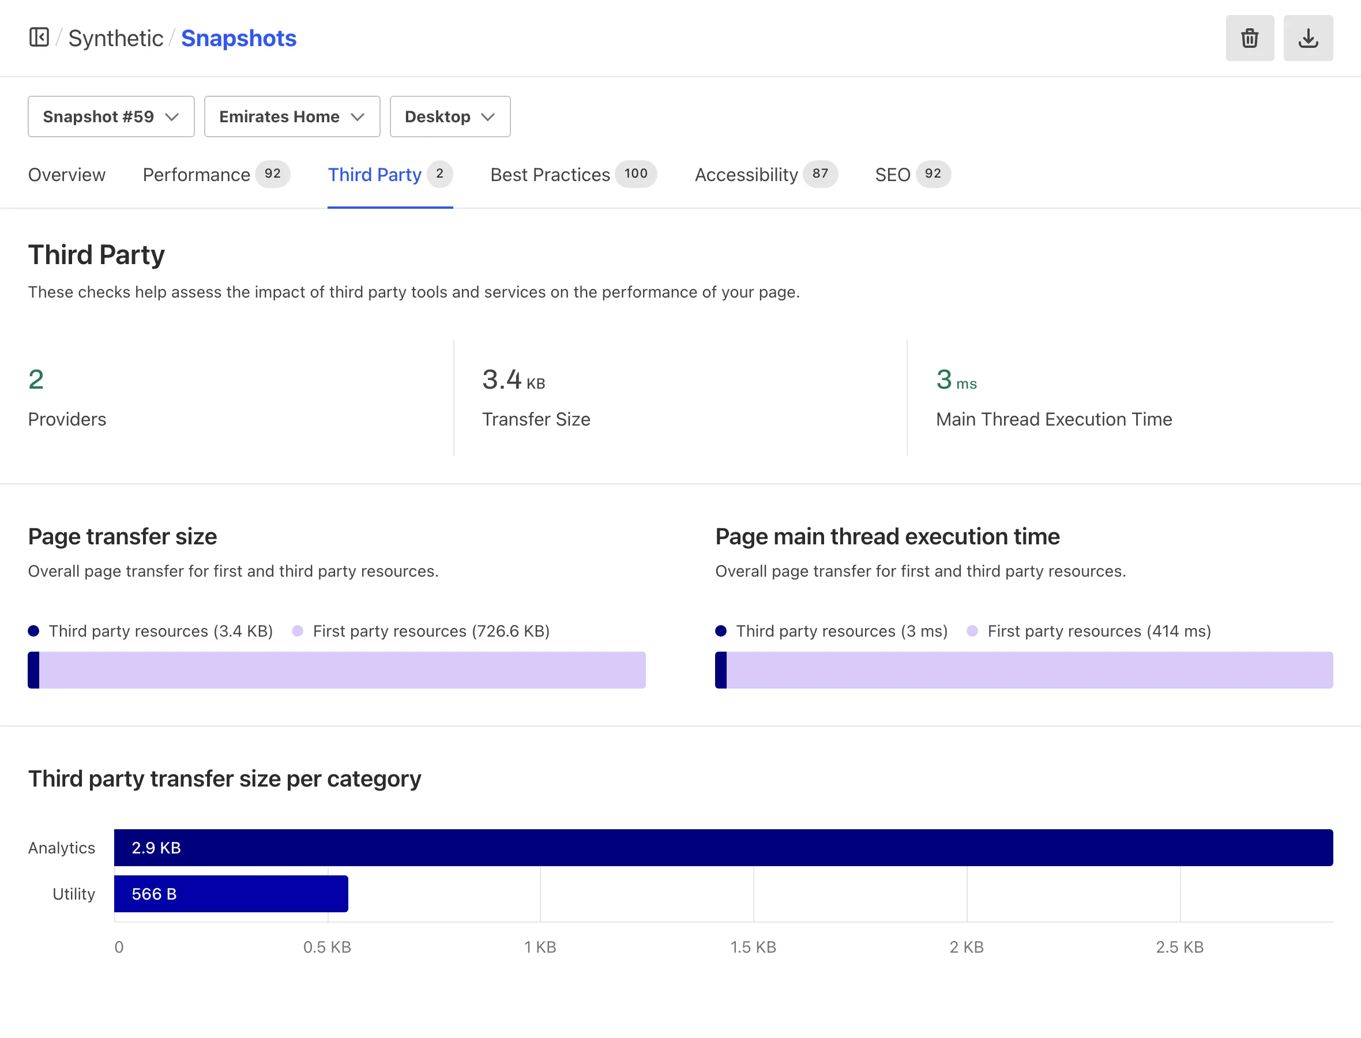The image size is (1361, 1038).
Task: Delete snapshot with trash icon
Action: (x=1249, y=38)
